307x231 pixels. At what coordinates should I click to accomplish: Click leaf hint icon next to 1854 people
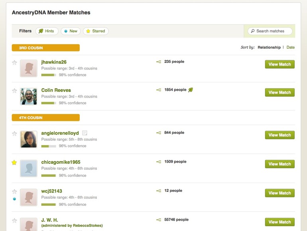click(x=191, y=90)
